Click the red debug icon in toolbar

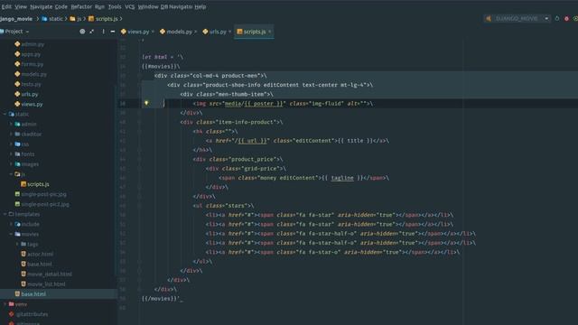pos(566,18)
